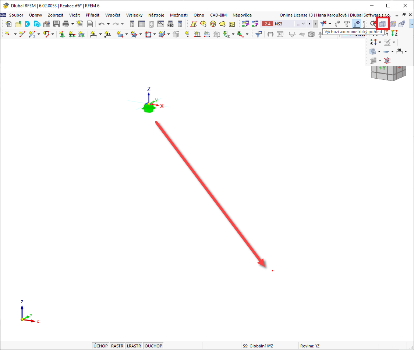
Task: Open the Zobrazit menu
Action: tap(56, 15)
